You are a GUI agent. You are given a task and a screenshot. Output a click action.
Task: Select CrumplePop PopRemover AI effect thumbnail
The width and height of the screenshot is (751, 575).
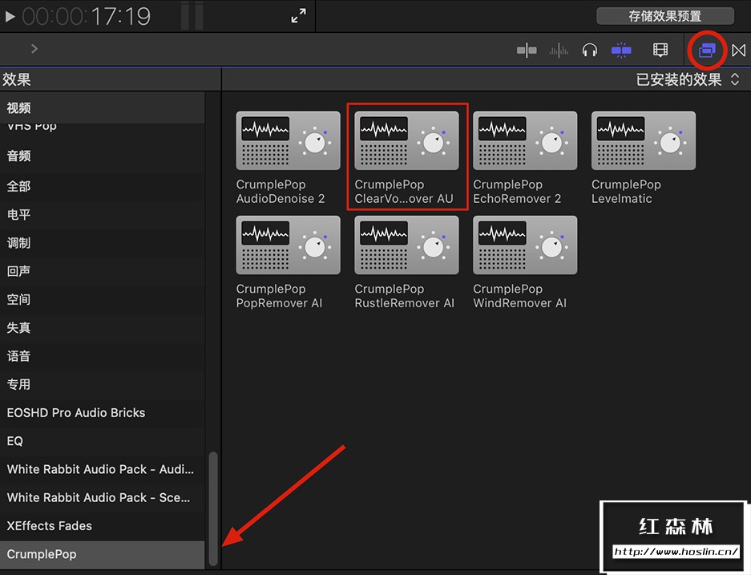(x=289, y=245)
